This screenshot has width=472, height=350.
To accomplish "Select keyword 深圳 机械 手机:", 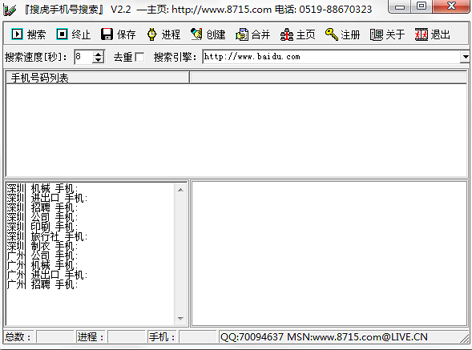I will pyautogui.click(x=42, y=188).
